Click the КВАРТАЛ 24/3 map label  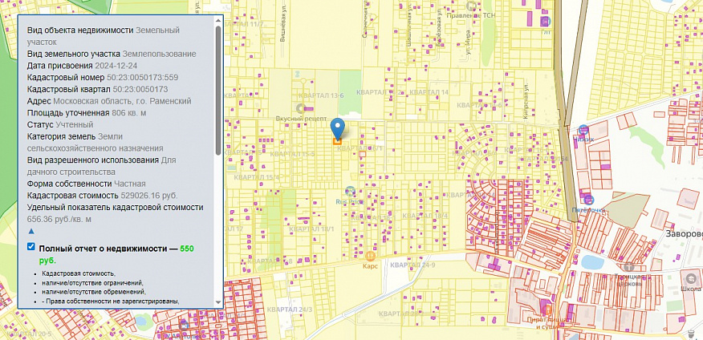(289, 310)
